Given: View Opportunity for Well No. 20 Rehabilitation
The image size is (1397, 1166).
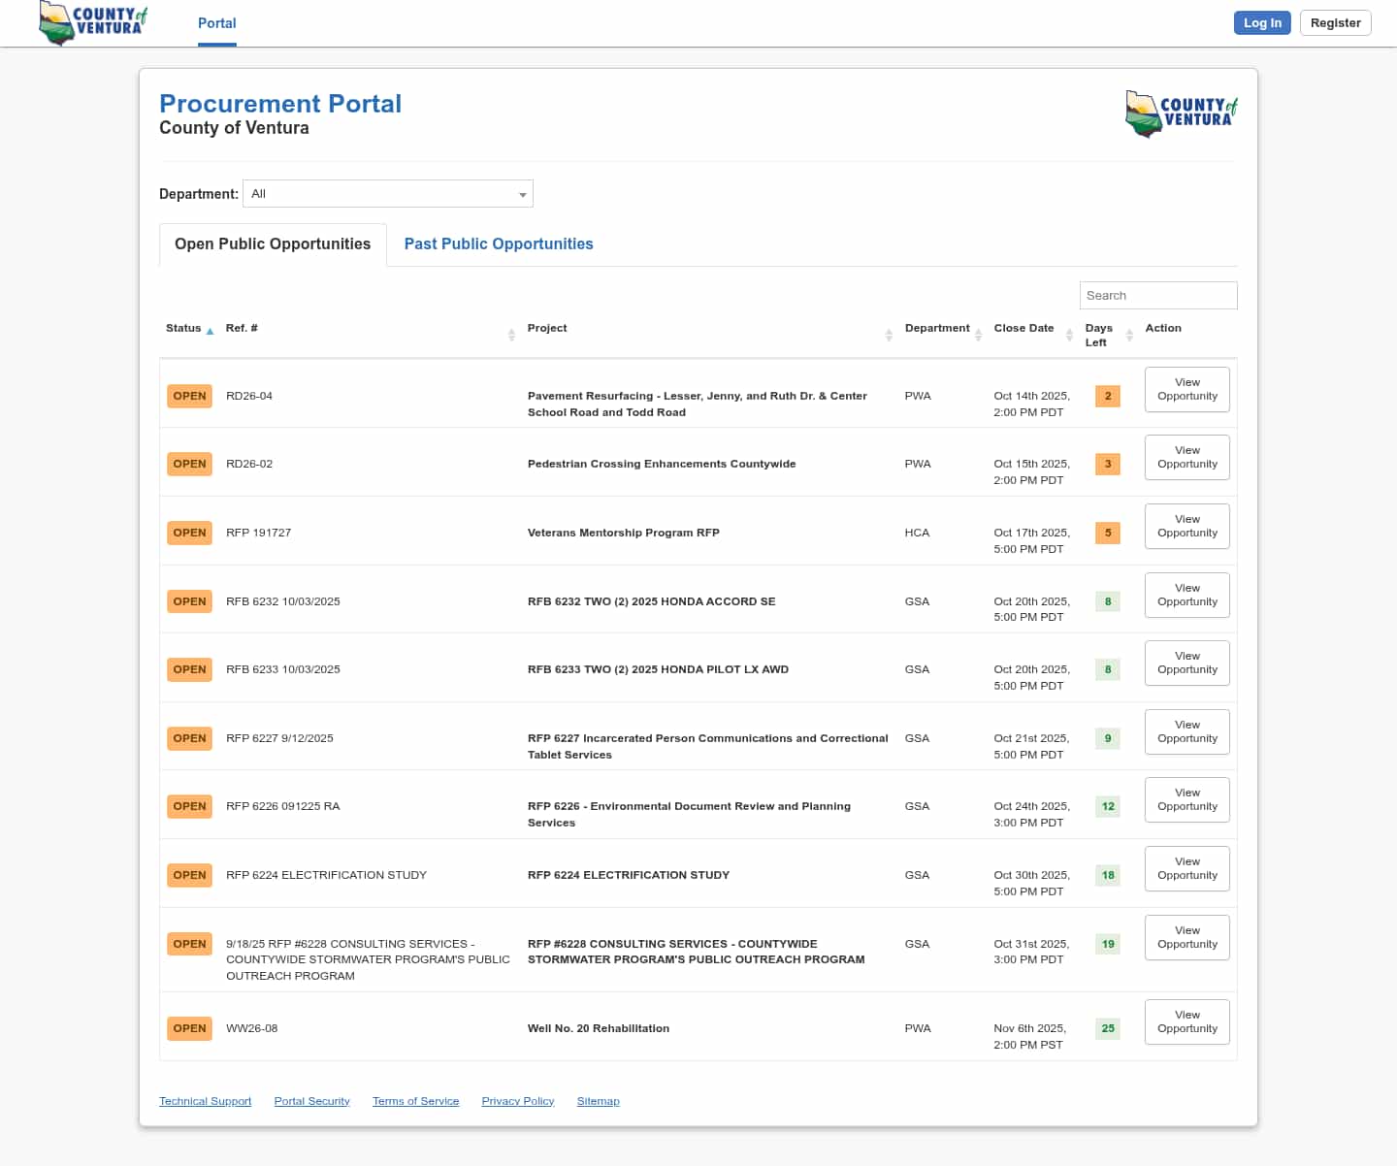Looking at the screenshot, I should click(1186, 1022).
